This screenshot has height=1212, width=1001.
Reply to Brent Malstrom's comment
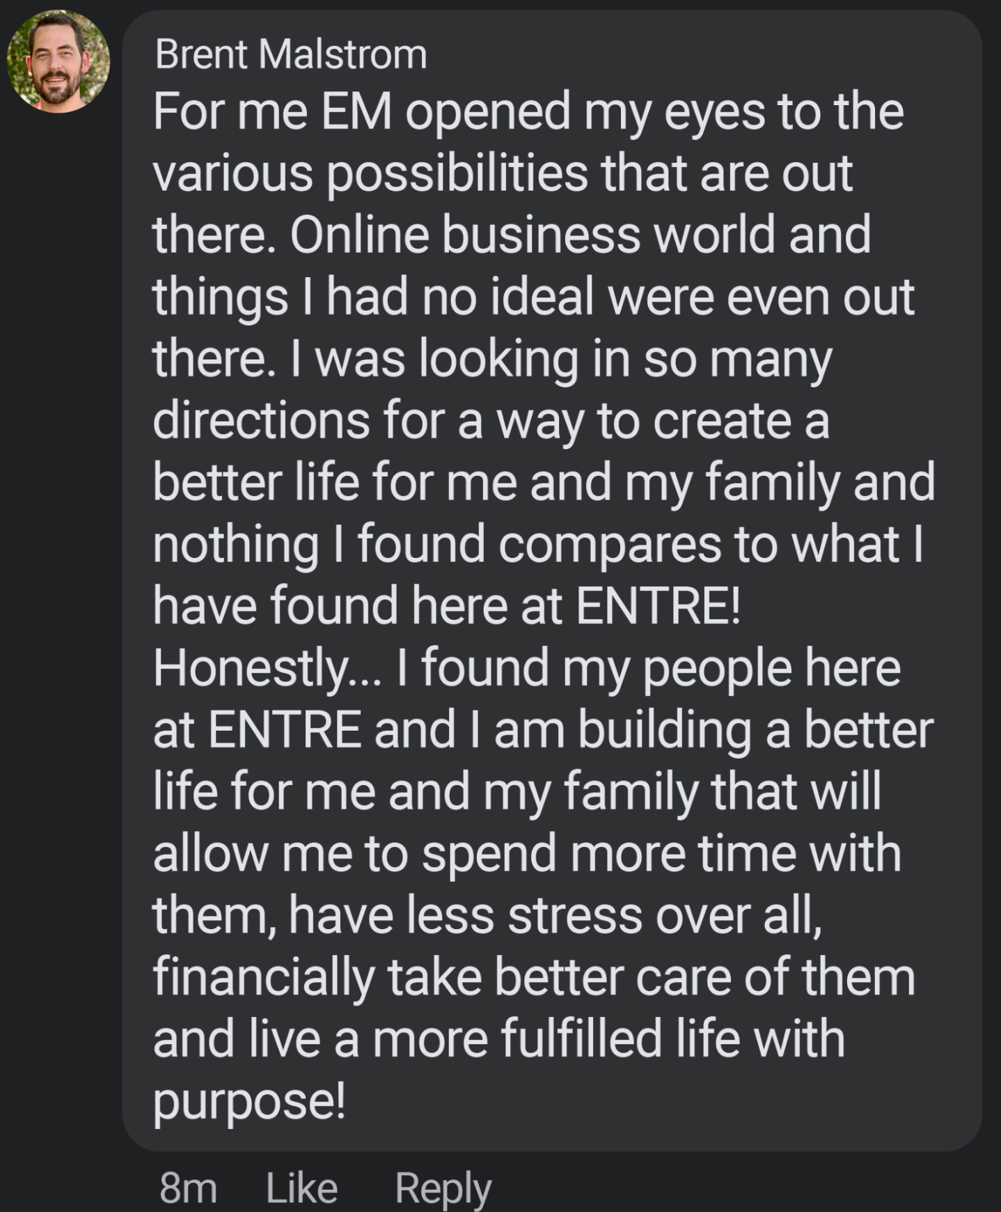click(443, 1188)
